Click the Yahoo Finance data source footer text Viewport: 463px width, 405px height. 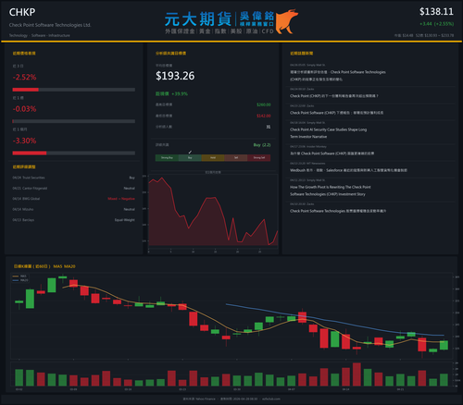click(199, 399)
